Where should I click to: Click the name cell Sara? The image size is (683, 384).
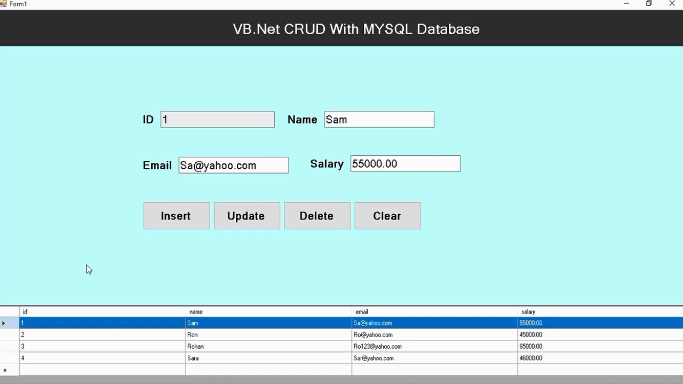[x=268, y=358]
